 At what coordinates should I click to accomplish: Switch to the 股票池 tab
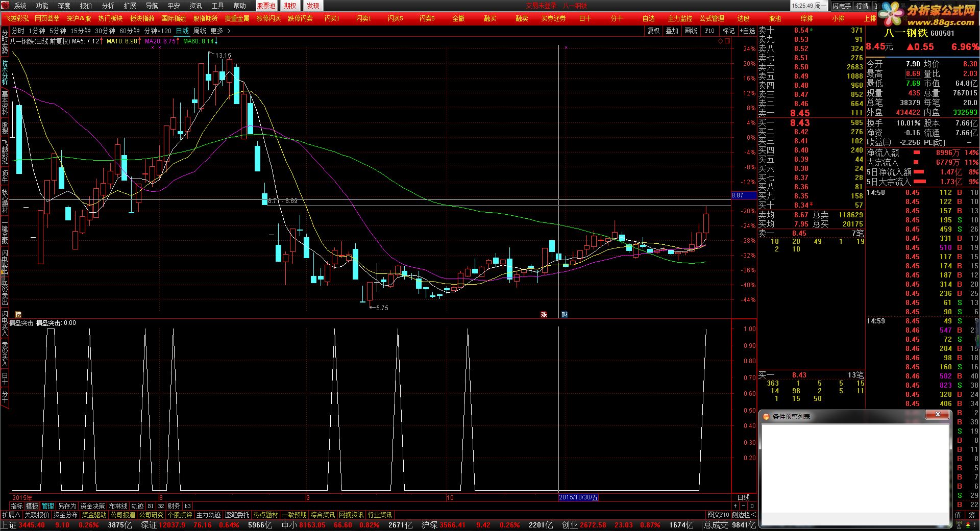[266, 6]
